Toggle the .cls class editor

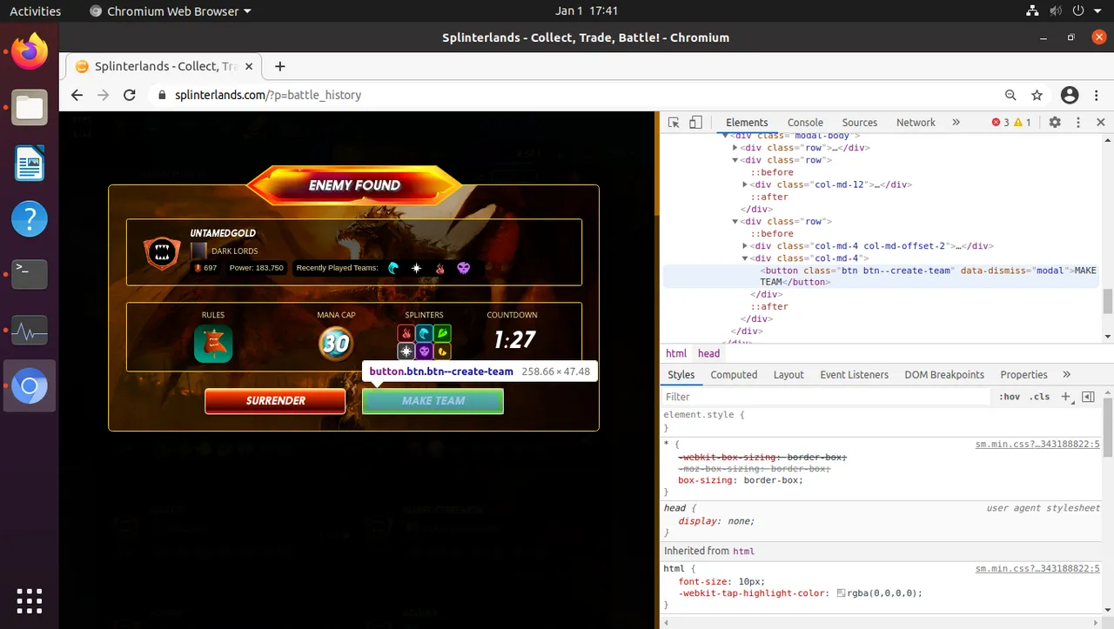click(x=1039, y=397)
